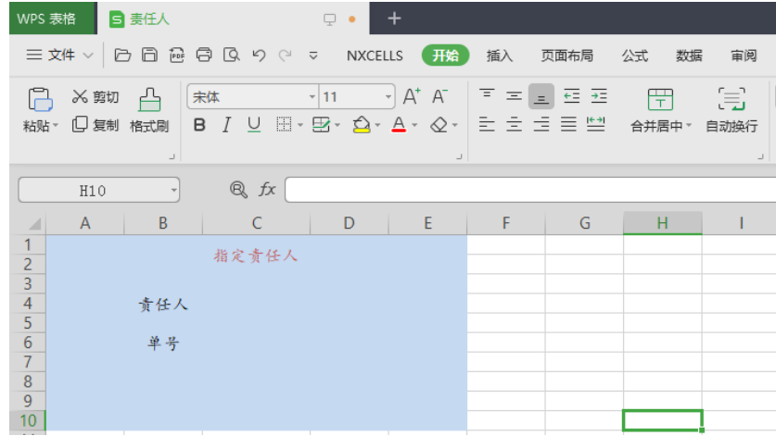The image size is (776, 436).
Task: Click inside the formula bar input
Action: pos(528,190)
